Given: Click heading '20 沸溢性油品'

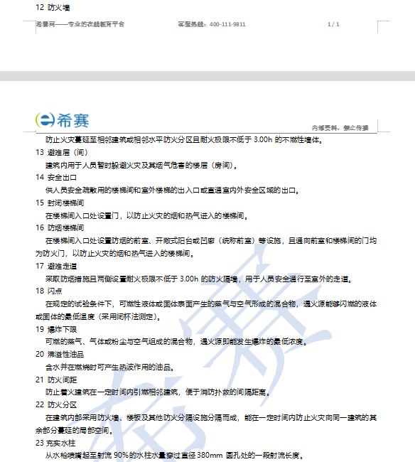Looking at the screenshot, I should coord(60,354).
